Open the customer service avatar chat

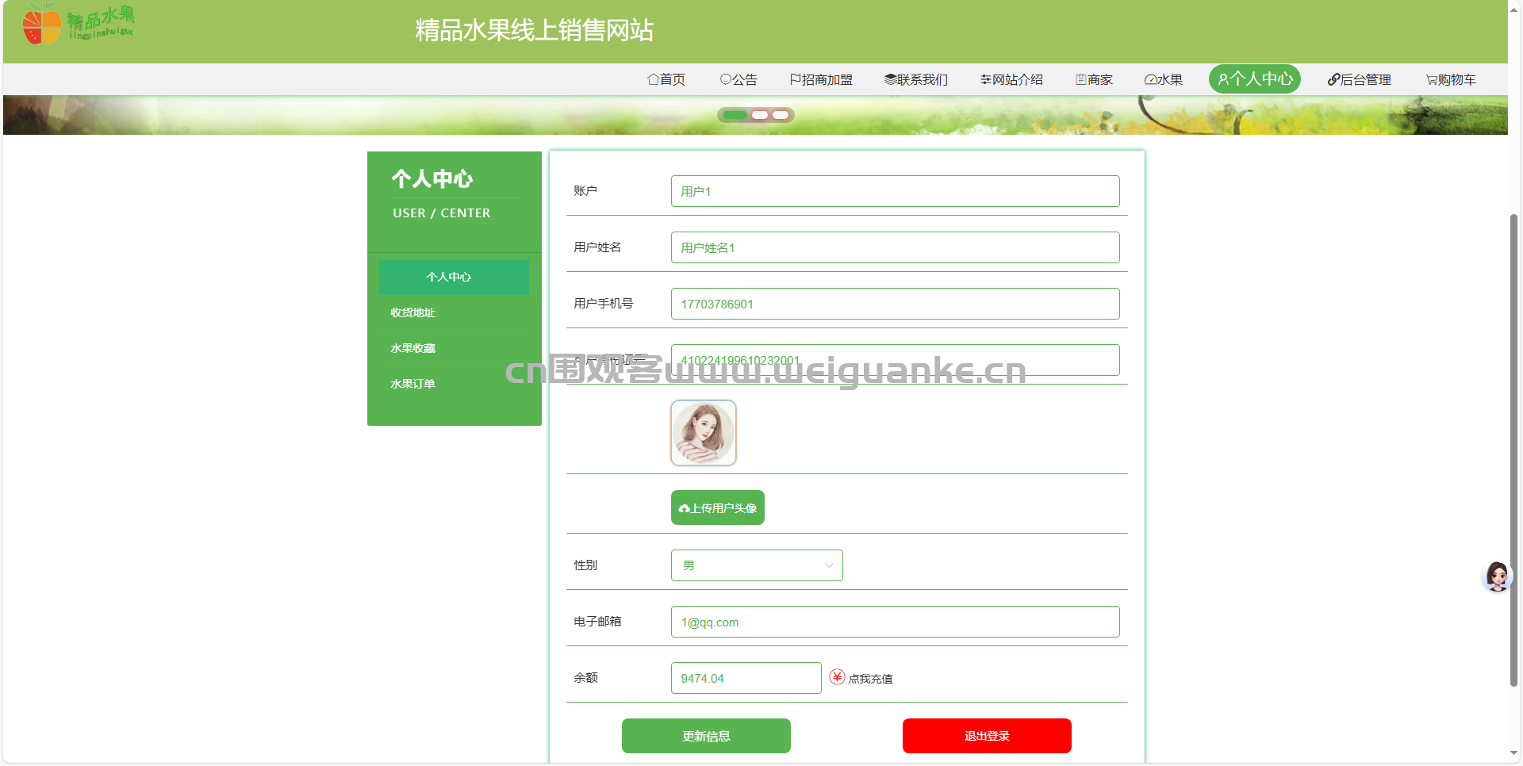1497,576
